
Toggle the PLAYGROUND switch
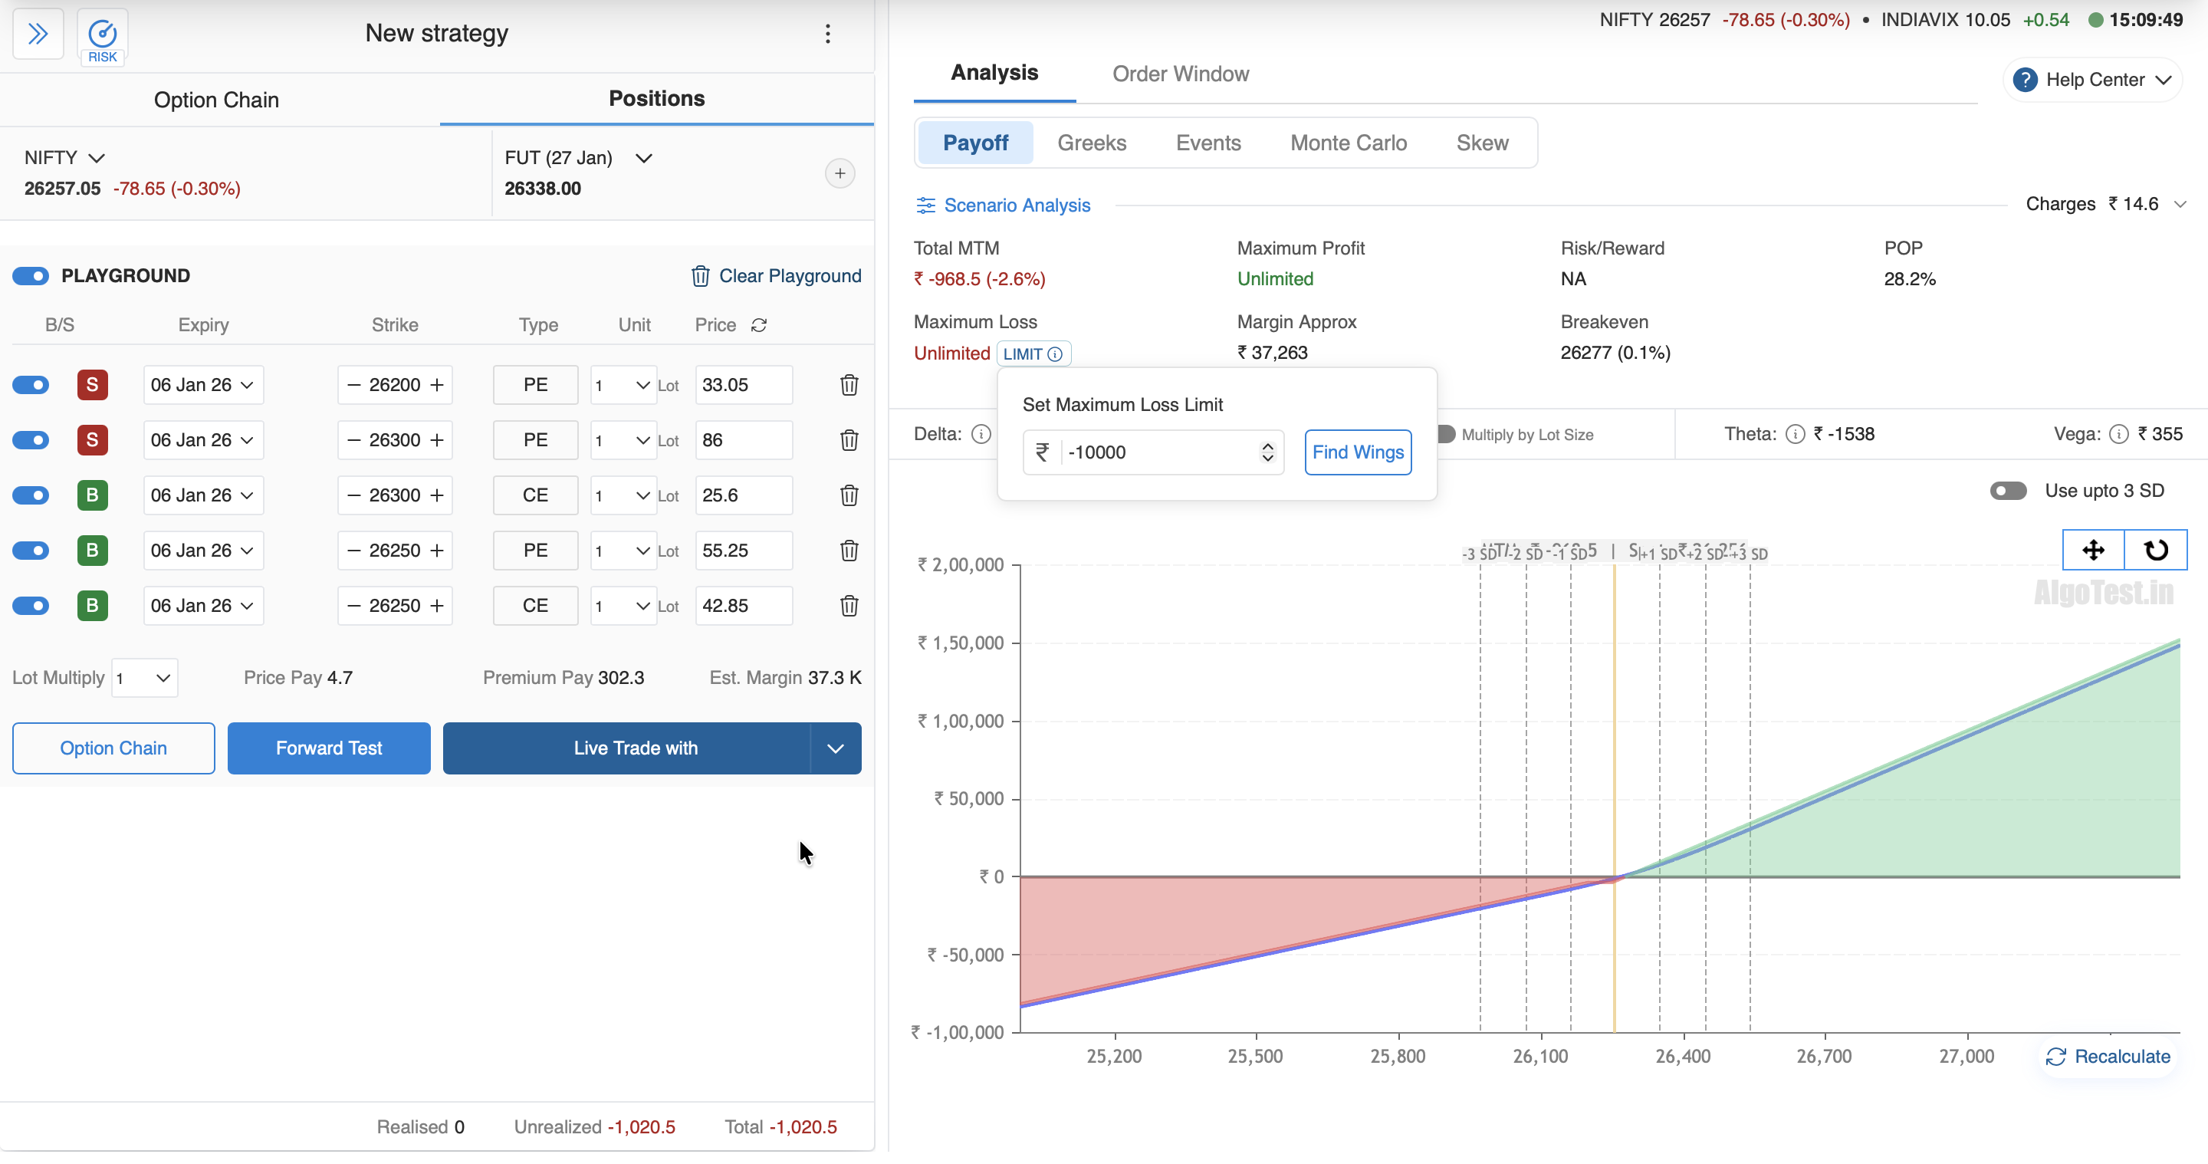[31, 276]
